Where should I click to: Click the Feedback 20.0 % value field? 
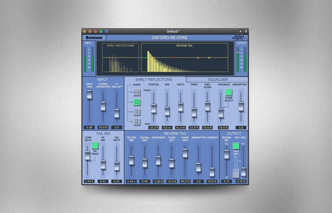223,128
